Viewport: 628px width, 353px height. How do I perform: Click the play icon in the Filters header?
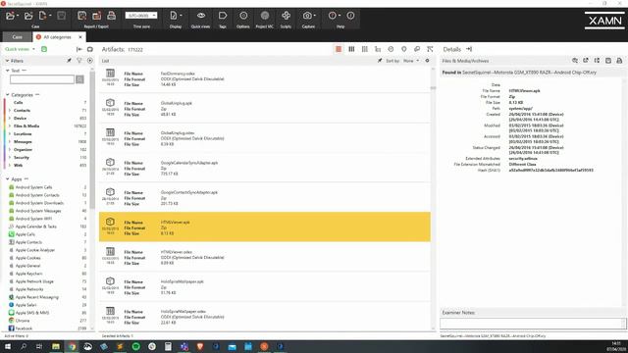click(x=89, y=61)
